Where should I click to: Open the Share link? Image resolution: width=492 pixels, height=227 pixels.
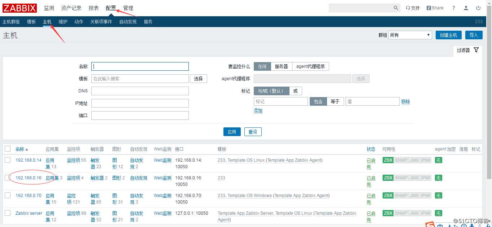coord(435,8)
